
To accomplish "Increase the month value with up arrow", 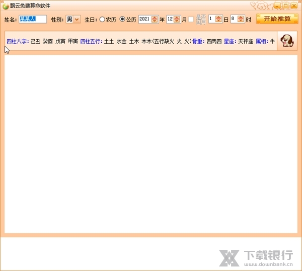I will [x=177, y=18].
